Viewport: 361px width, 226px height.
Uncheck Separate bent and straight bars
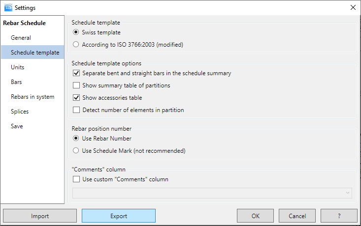(76, 73)
